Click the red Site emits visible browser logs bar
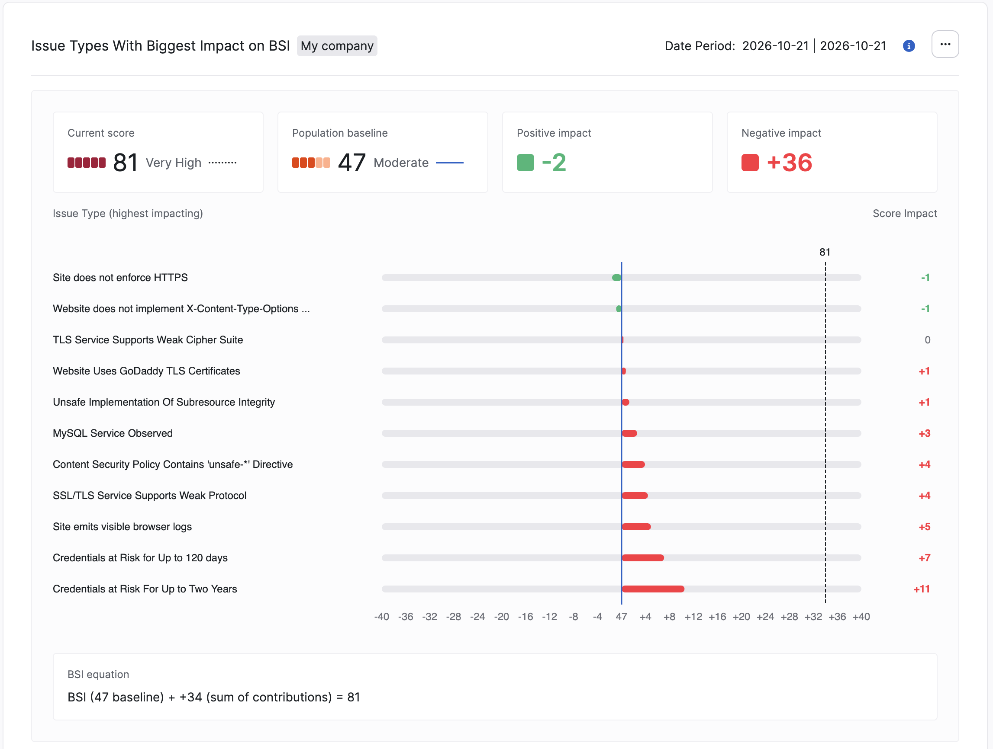The image size is (993, 749). point(636,527)
